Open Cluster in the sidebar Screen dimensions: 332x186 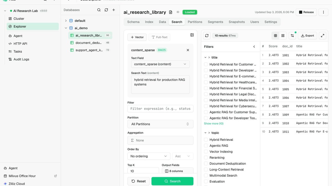click(x=33, y=19)
